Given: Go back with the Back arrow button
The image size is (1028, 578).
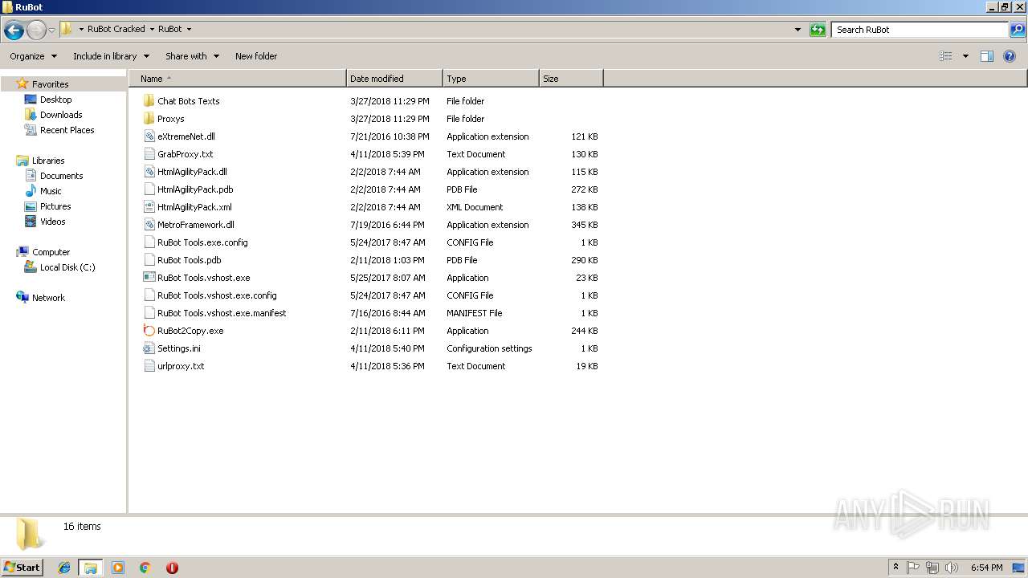Looking at the screenshot, I should (x=14, y=30).
